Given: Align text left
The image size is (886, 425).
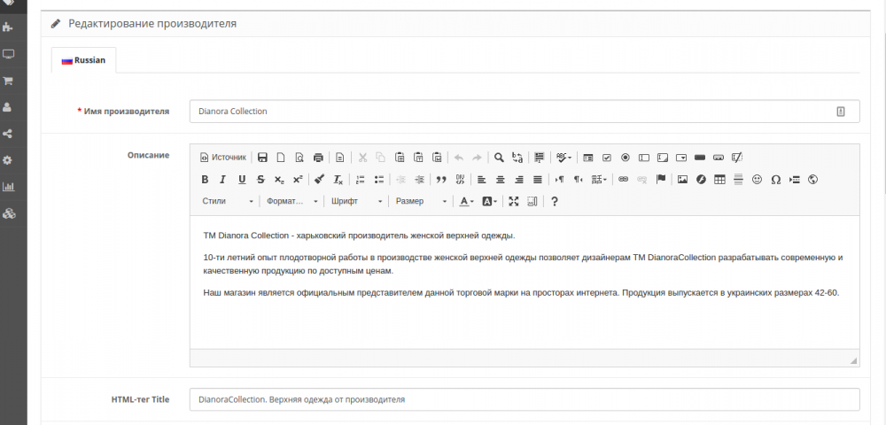Looking at the screenshot, I should [481, 180].
